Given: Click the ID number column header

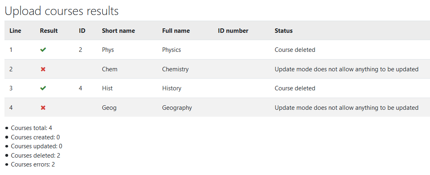Looking at the screenshot, I should (x=233, y=31).
